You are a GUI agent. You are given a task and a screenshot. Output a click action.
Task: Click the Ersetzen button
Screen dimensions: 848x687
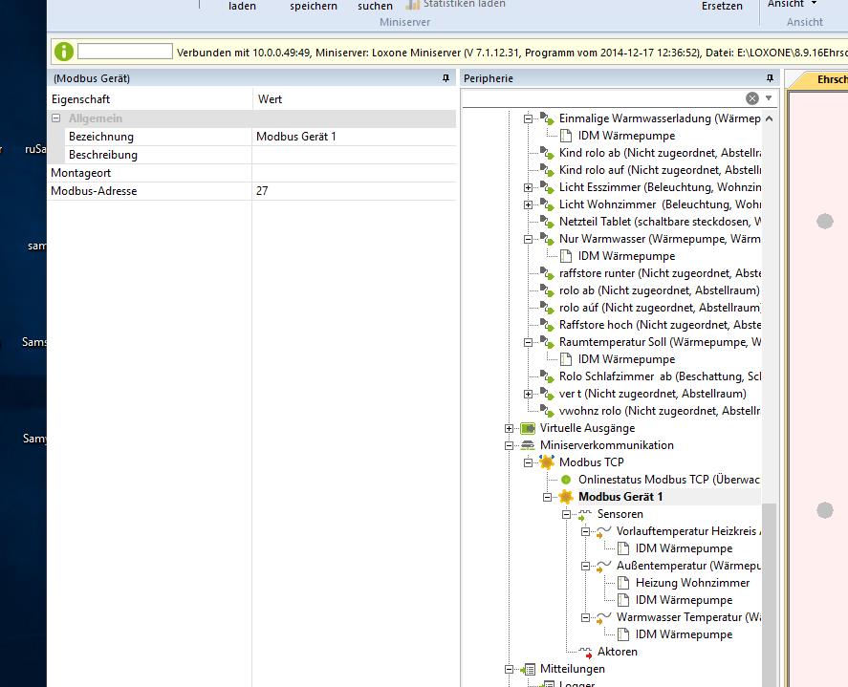click(x=721, y=7)
